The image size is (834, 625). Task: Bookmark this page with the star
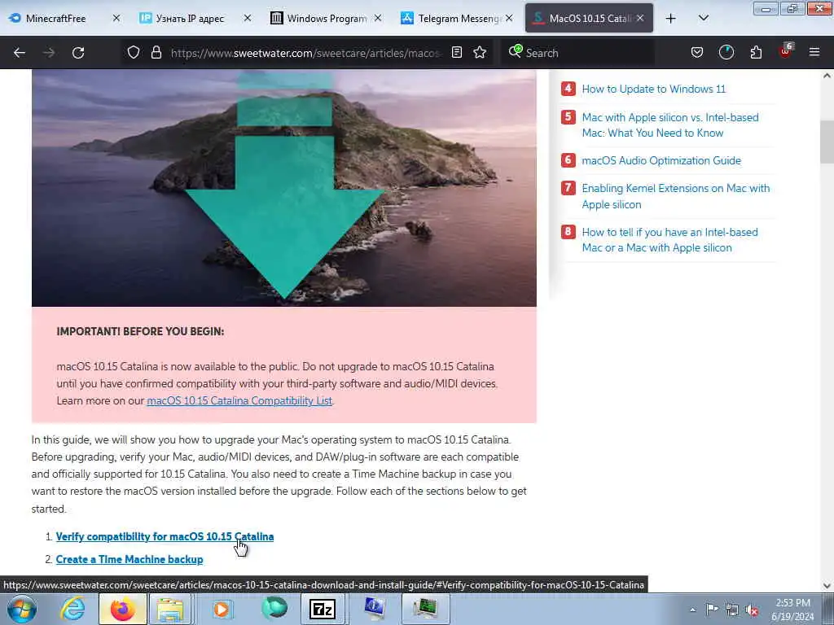480,52
